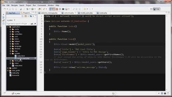Open the Commands menu

pyautogui.click(x=42, y=5)
